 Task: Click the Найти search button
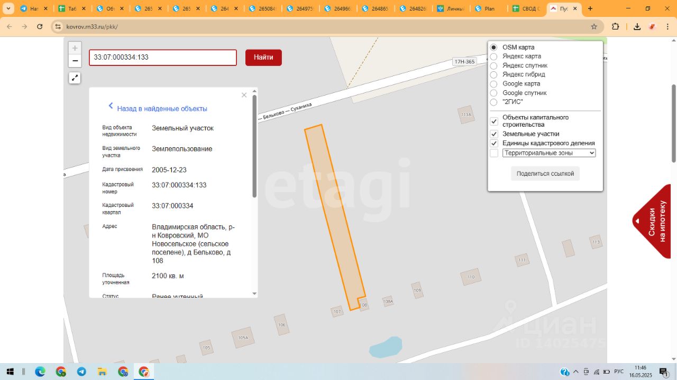tap(263, 58)
